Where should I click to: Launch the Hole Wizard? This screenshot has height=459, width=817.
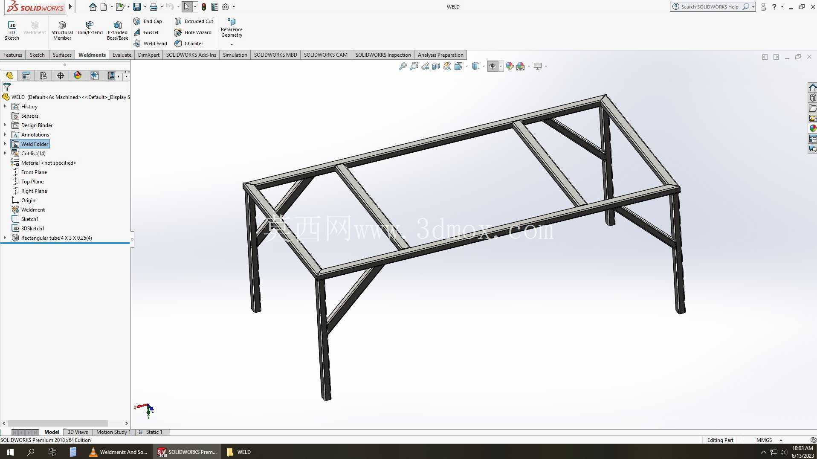tap(193, 32)
